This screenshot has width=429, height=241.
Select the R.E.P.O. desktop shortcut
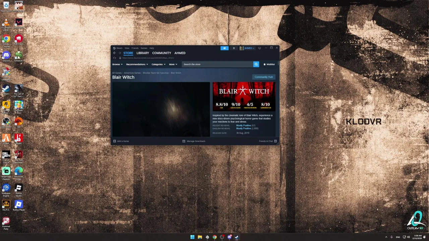click(x=6, y=206)
